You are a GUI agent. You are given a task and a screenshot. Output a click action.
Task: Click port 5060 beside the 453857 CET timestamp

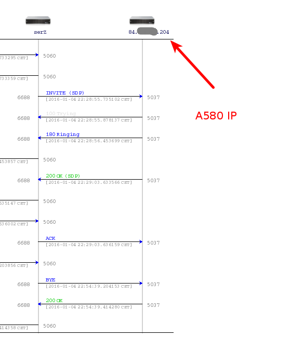click(x=49, y=160)
